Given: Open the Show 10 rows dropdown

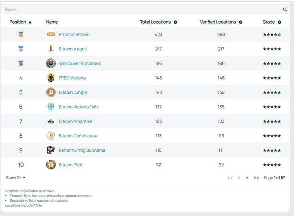Looking at the screenshot, I should (x=16, y=178).
